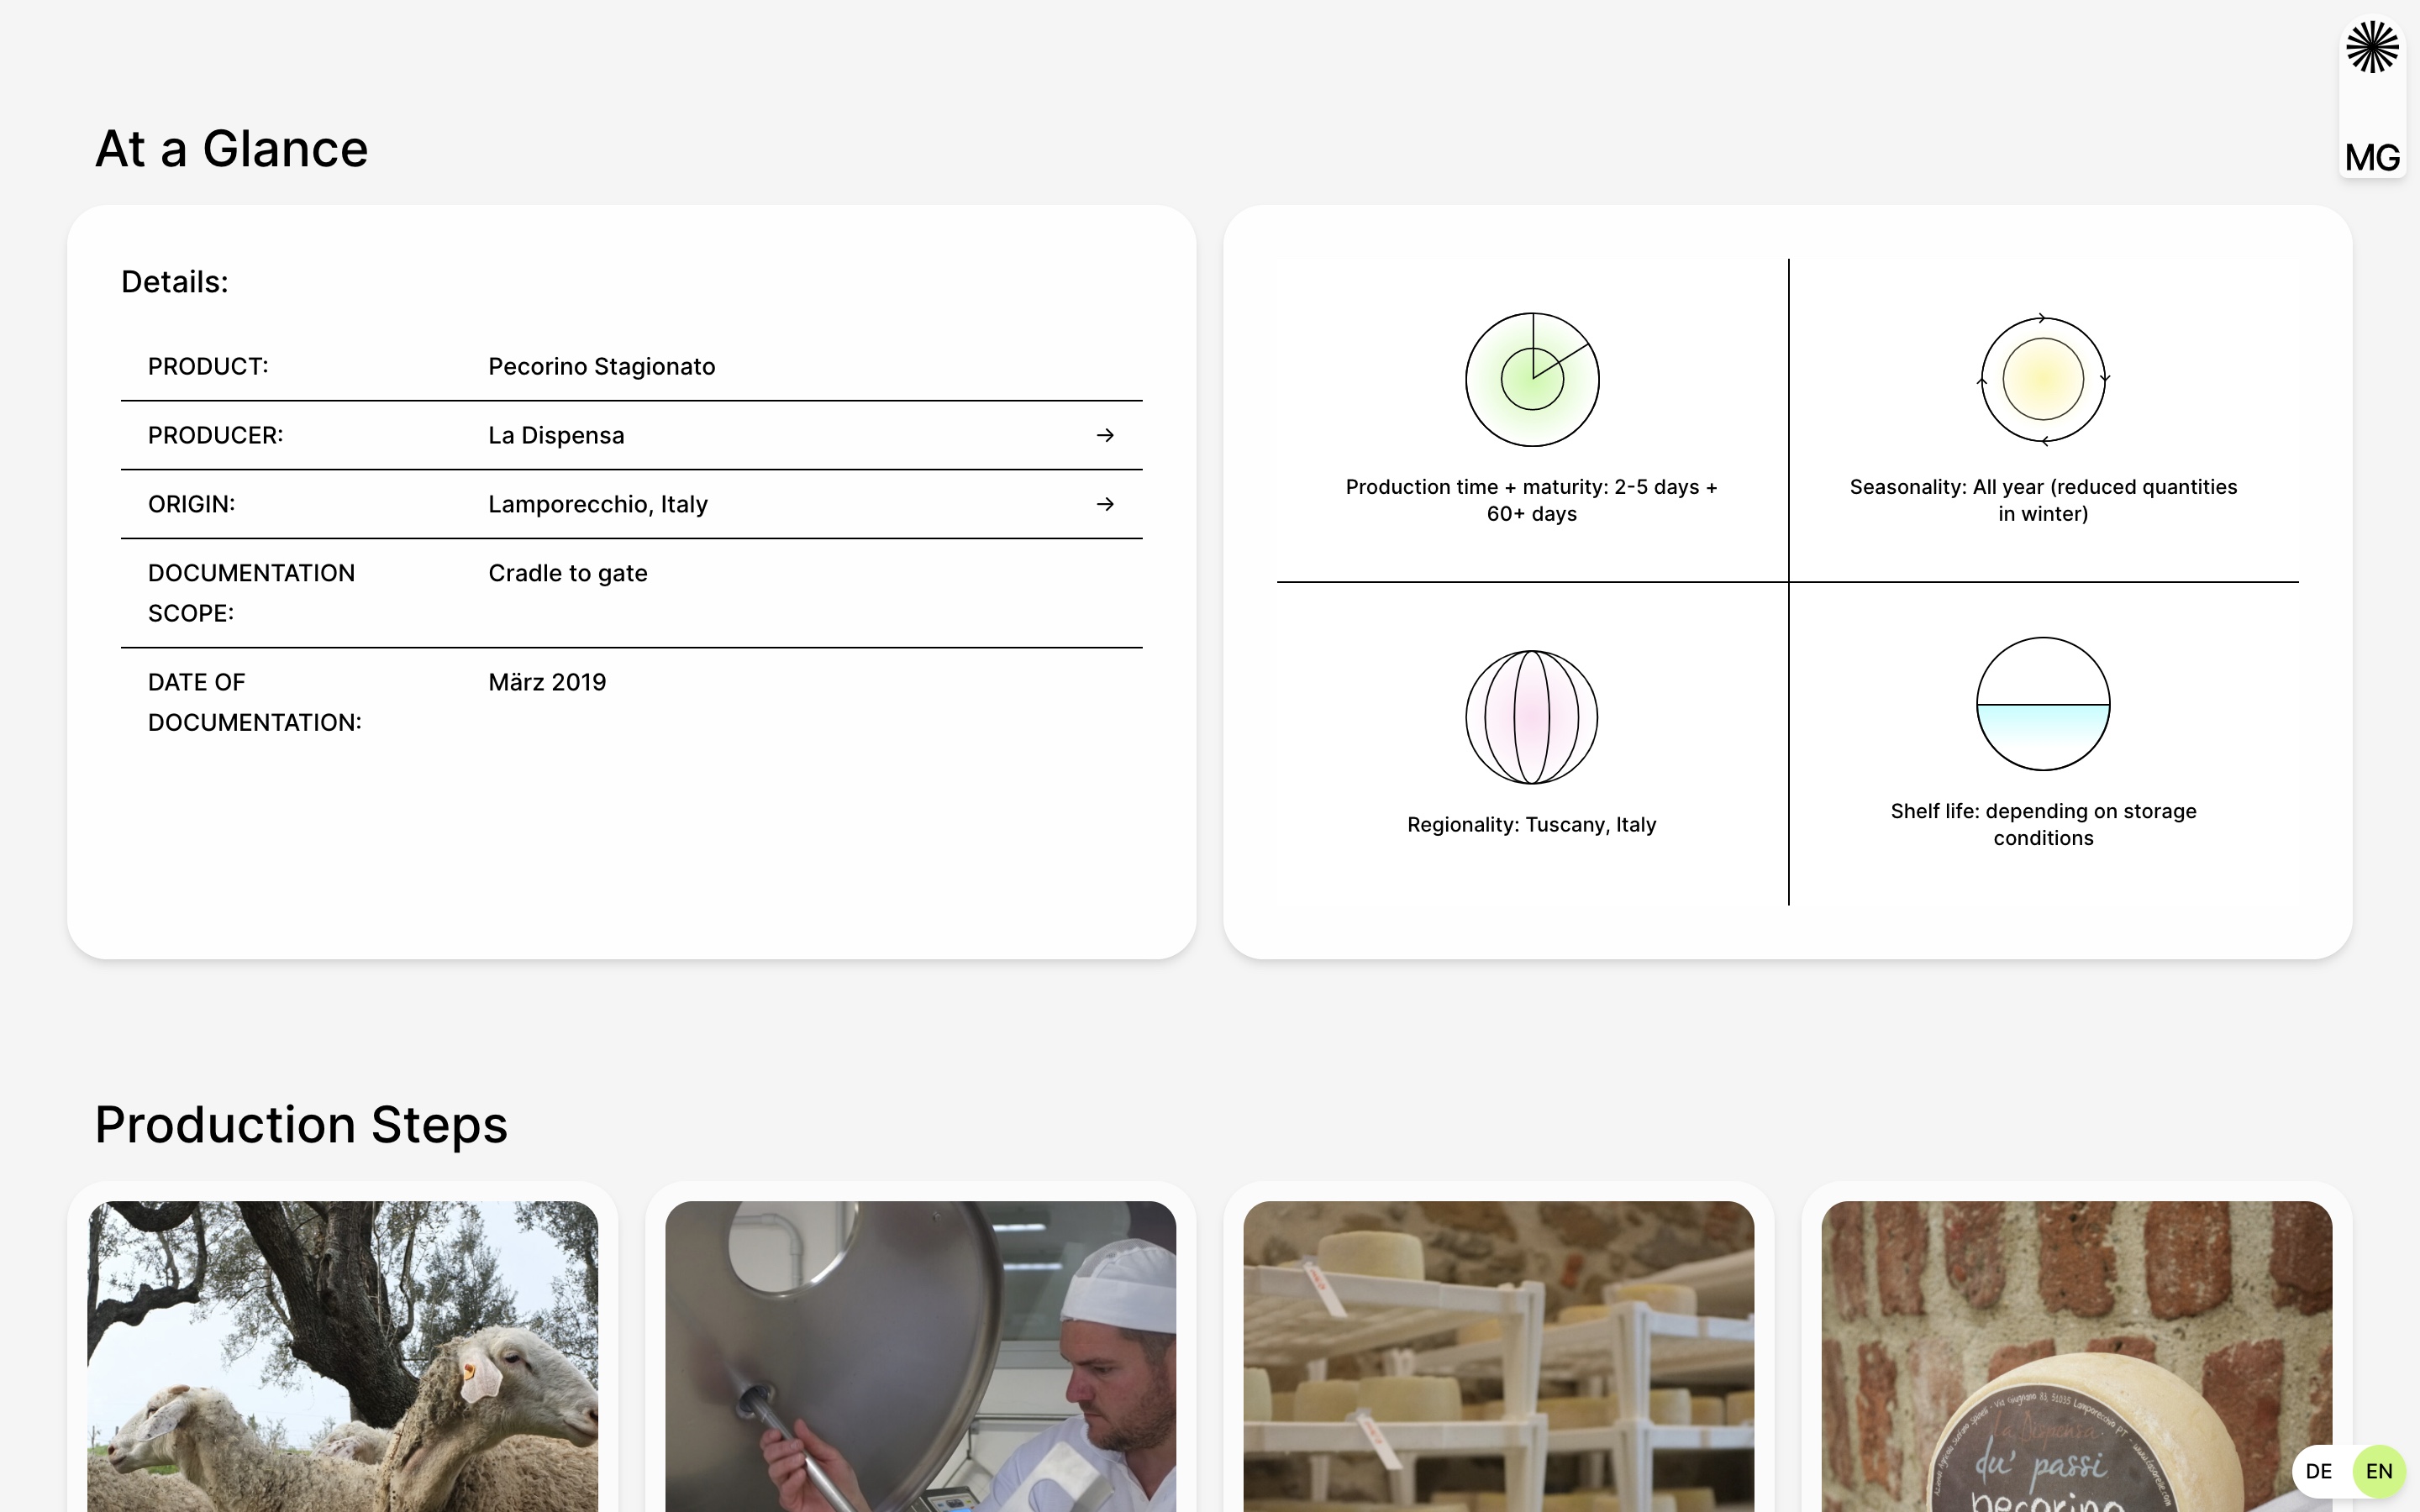2420x1512 pixels.
Task: Click the Shelf life caption text
Action: pos(2043,824)
